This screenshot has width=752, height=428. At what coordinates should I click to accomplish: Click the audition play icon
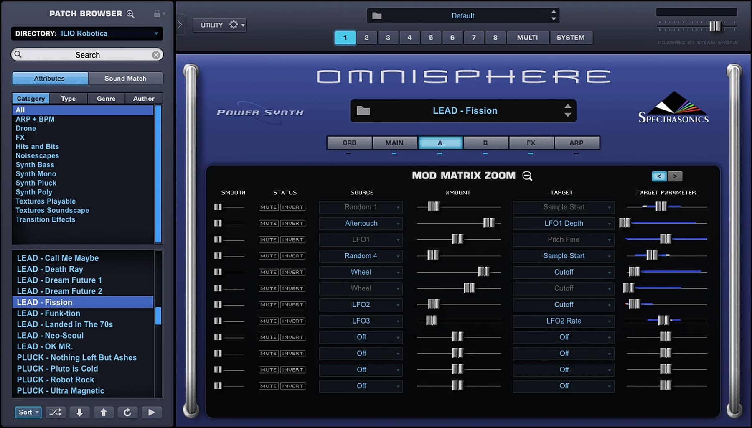(x=152, y=412)
